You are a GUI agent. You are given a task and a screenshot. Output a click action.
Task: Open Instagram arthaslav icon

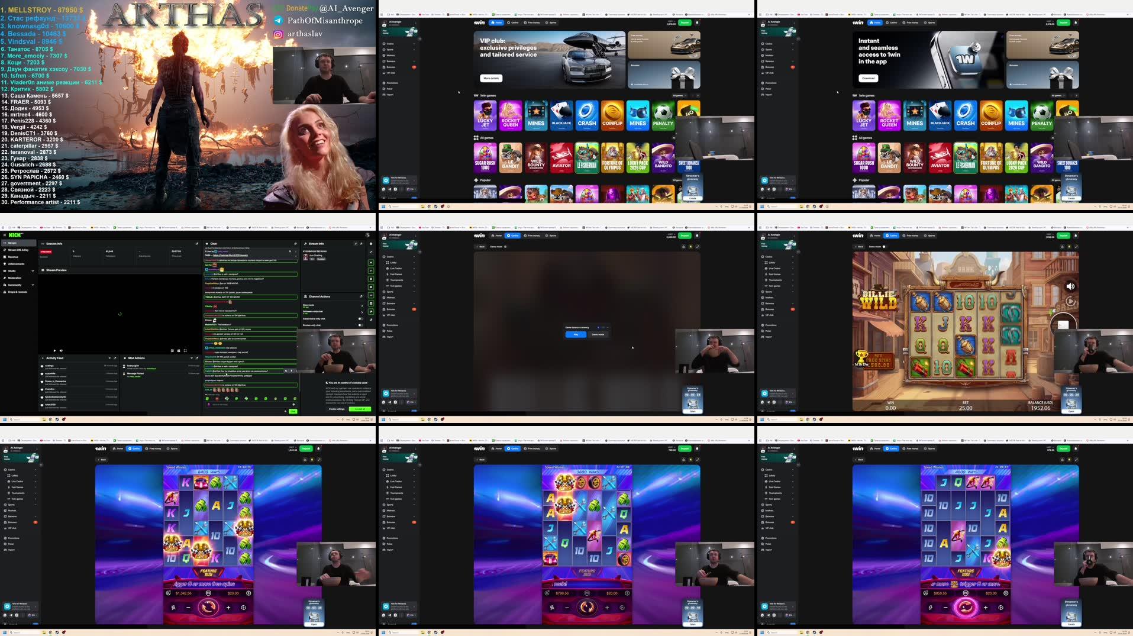click(x=278, y=34)
